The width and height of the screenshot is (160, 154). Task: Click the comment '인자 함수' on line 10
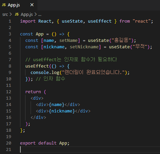(51, 79)
